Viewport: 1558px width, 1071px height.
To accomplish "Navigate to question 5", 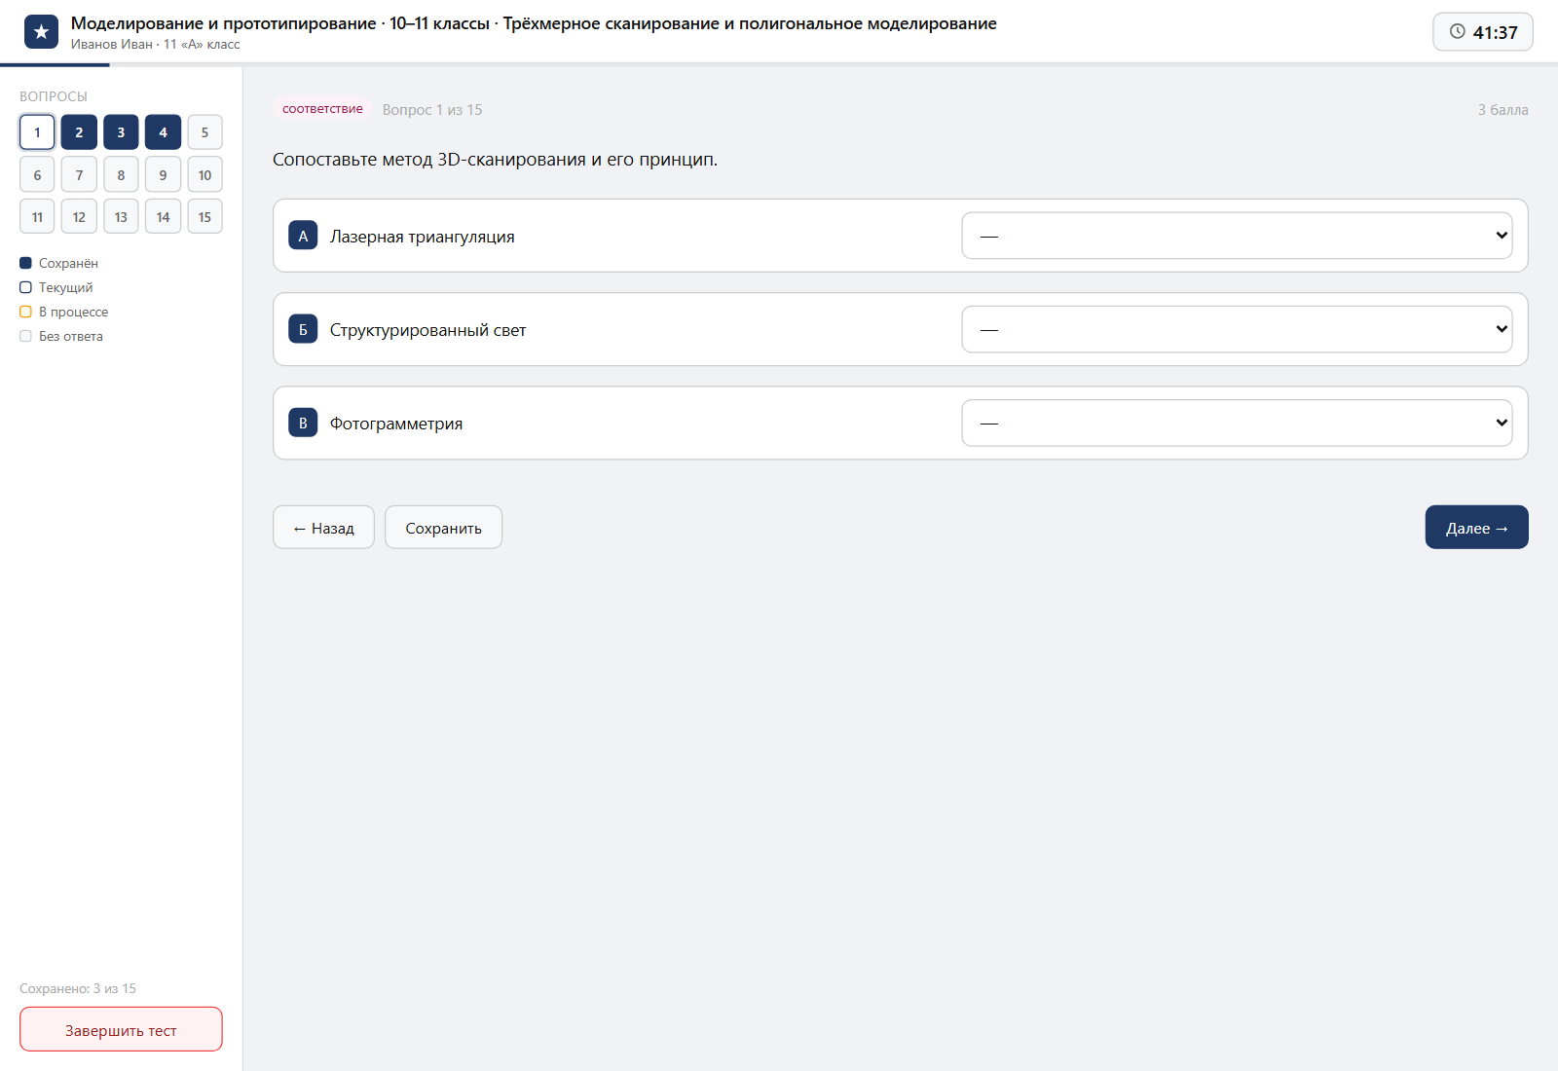I will [204, 132].
